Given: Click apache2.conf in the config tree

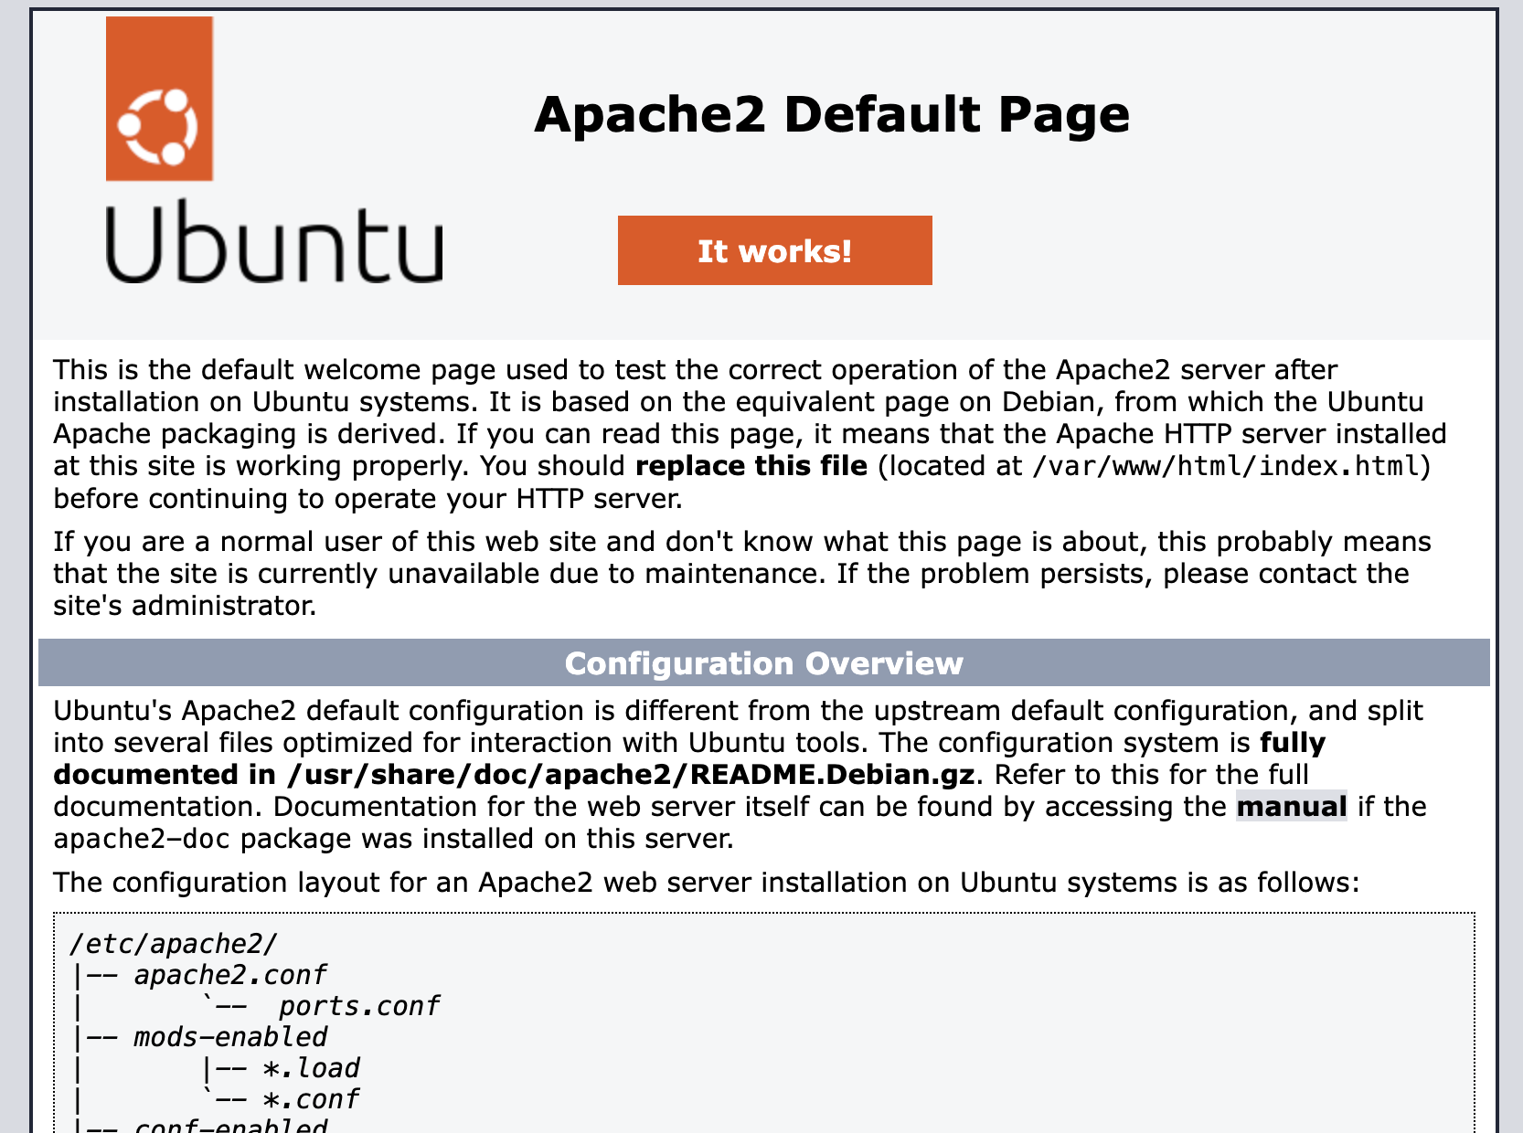Looking at the screenshot, I should (229, 975).
